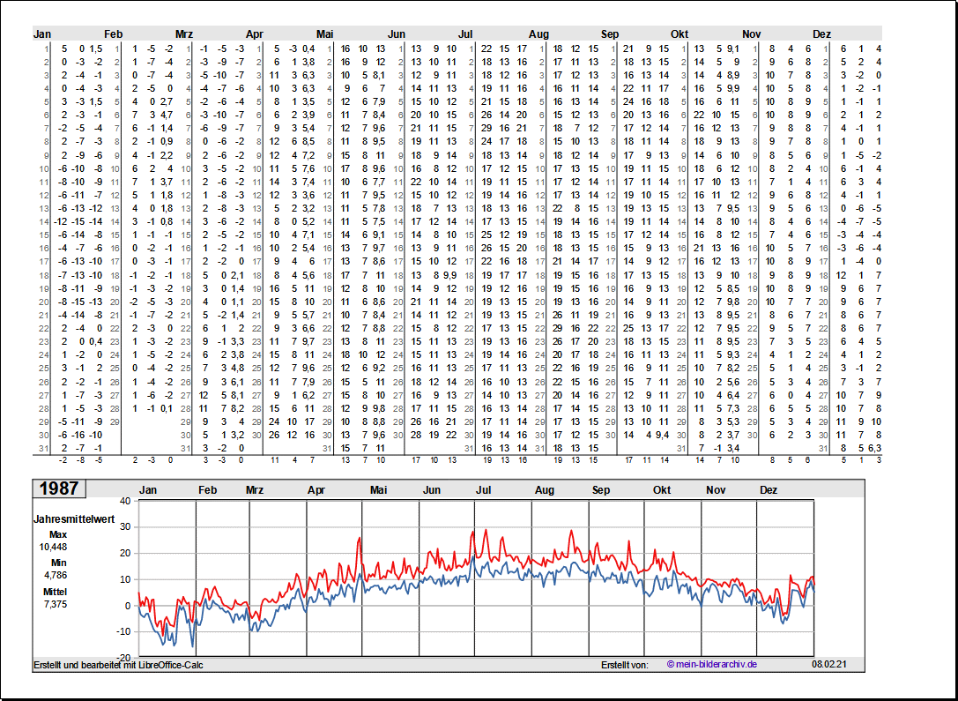Select the 1987 year title cell
This screenshot has height=701, width=958.
point(58,488)
